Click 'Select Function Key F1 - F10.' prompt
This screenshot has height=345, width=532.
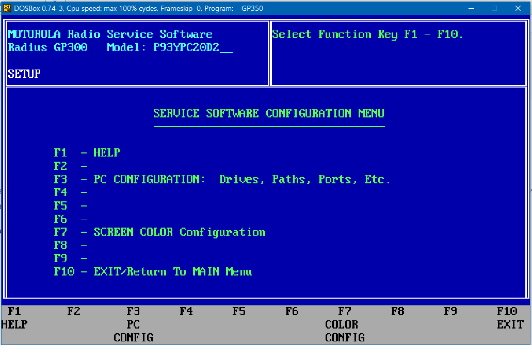pyautogui.click(x=367, y=34)
